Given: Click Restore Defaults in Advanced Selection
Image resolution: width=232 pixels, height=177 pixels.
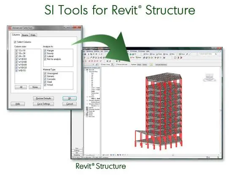Looking at the screenshot, I should coord(43,98).
